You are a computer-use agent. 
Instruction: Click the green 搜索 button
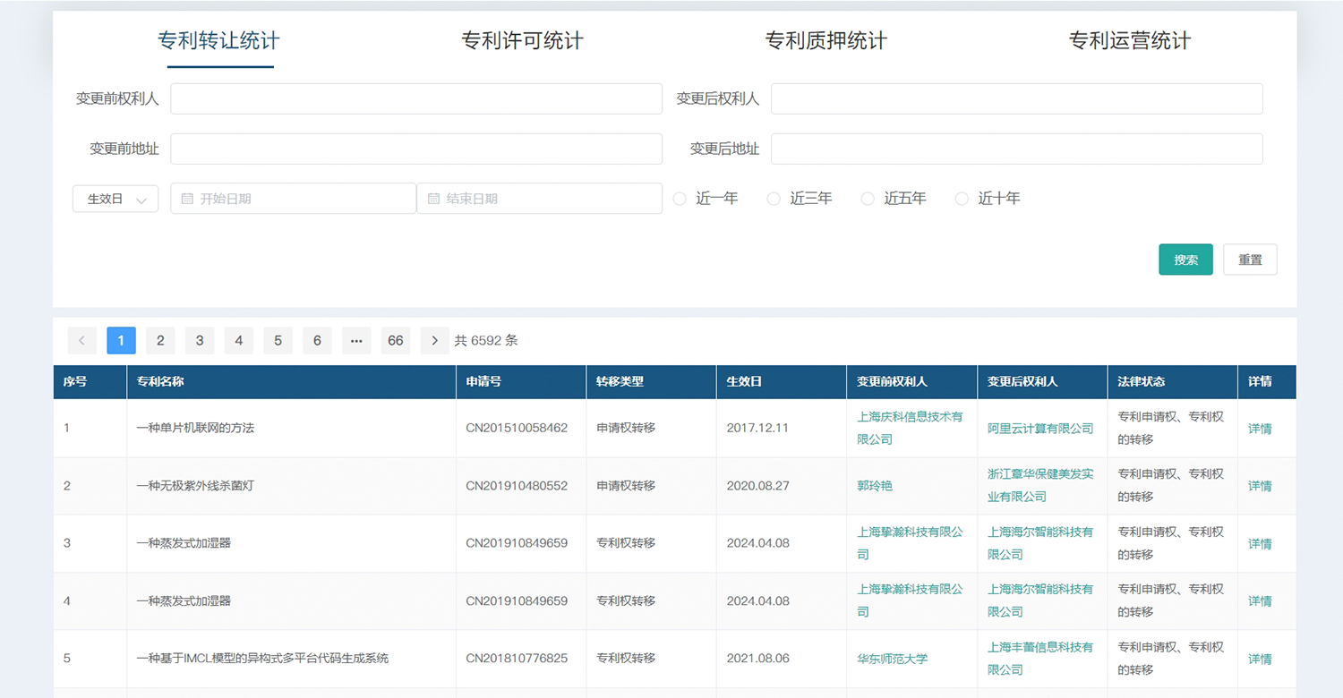(x=1186, y=260)
